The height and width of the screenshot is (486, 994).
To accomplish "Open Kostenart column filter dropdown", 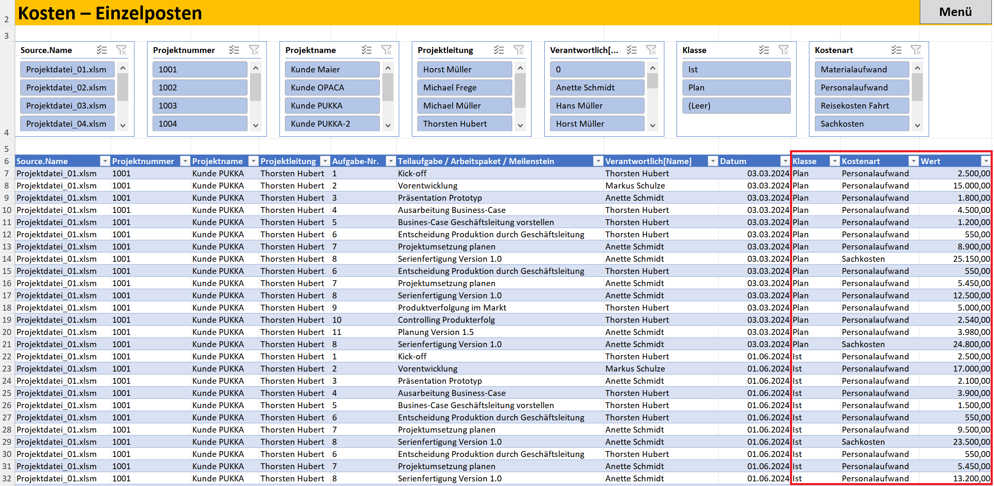I will point(913,161).
